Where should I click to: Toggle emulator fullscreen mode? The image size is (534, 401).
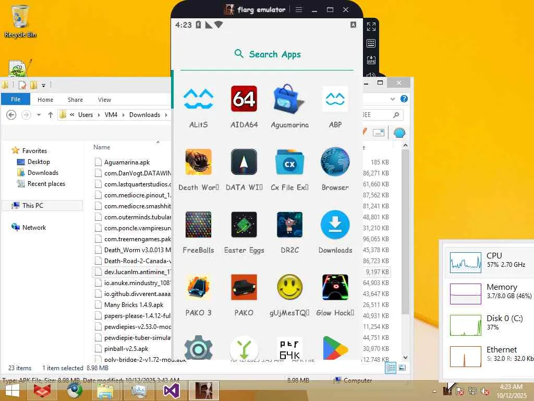pos(371,27)
